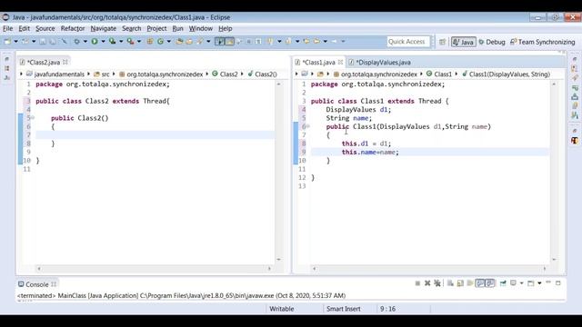Maximize the Console view
This screenshot has width=582, height=327.
pos(557,282)
